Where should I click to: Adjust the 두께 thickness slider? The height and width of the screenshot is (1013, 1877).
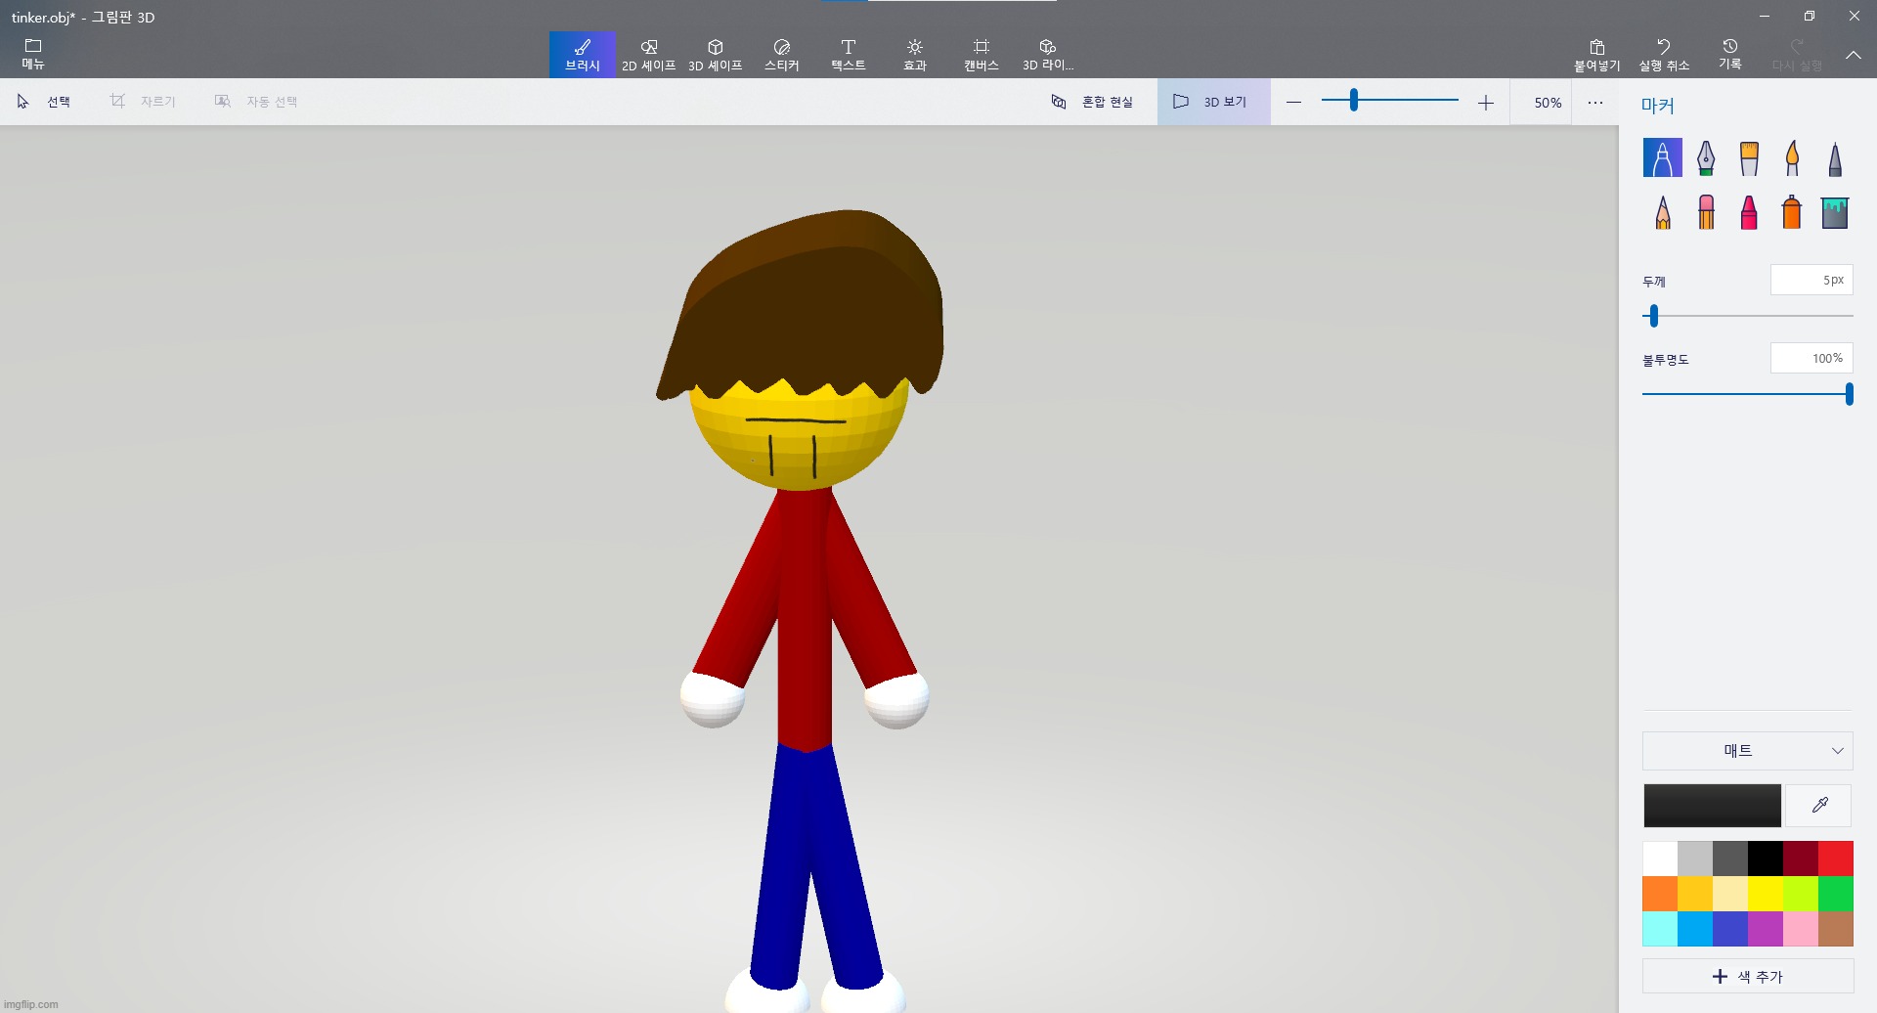[x=1654, y=316]
